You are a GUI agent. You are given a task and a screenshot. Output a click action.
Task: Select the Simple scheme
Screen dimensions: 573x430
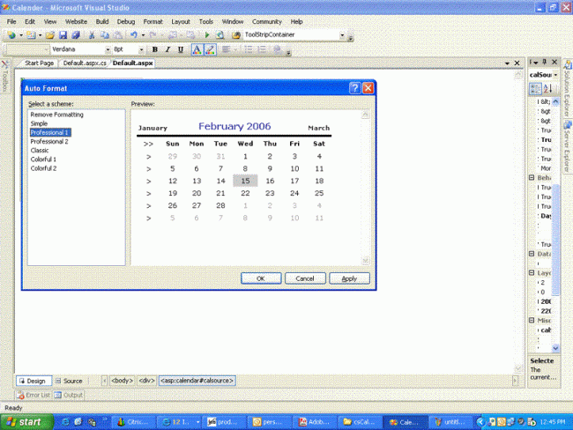click(39, 123)
